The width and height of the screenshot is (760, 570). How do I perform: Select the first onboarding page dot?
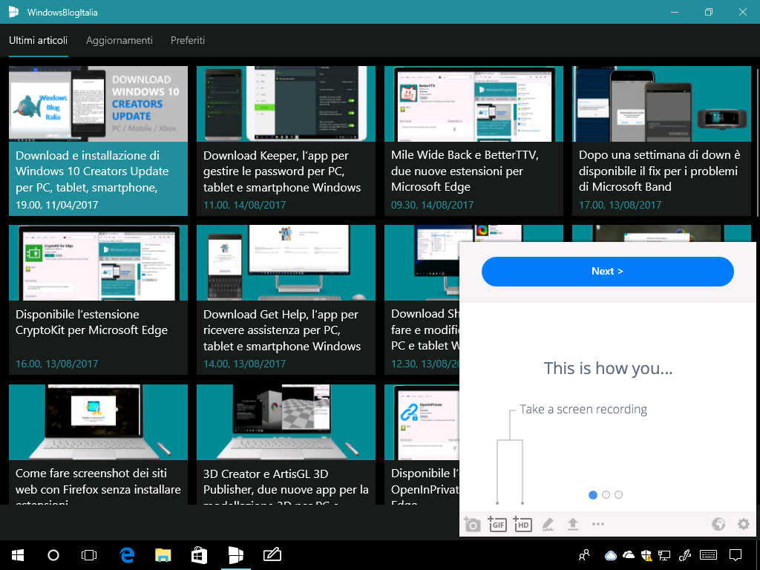click(x=593, y=495)
